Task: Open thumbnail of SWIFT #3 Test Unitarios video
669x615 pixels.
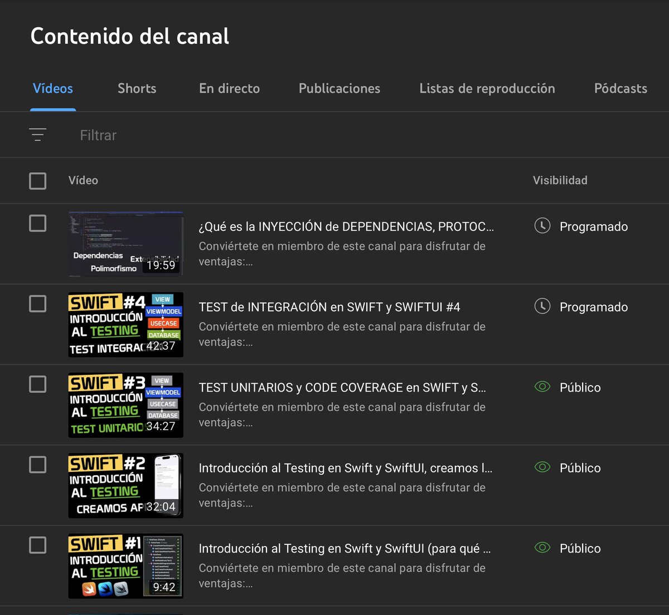Action: click(125, 405)
